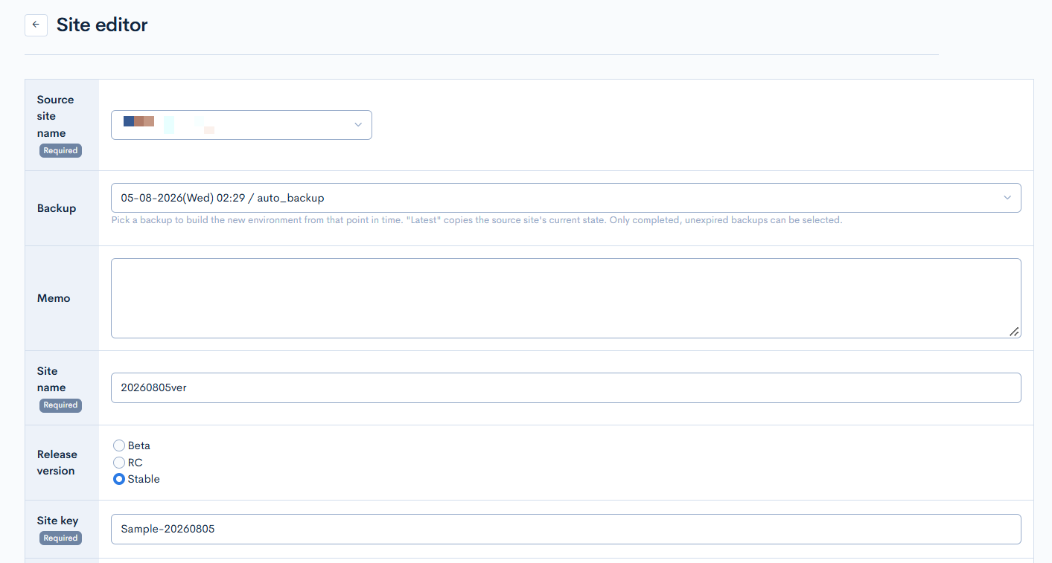Open the Source site name dropdown
1052x563 pixels.
[241, 125]
